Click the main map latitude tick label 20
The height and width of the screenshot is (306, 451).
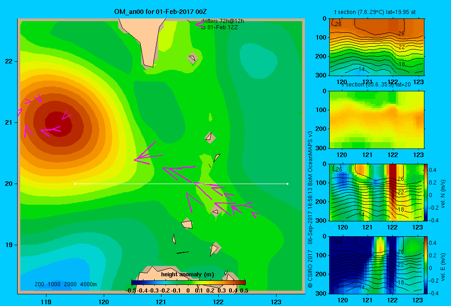click(x=9, y=184)
